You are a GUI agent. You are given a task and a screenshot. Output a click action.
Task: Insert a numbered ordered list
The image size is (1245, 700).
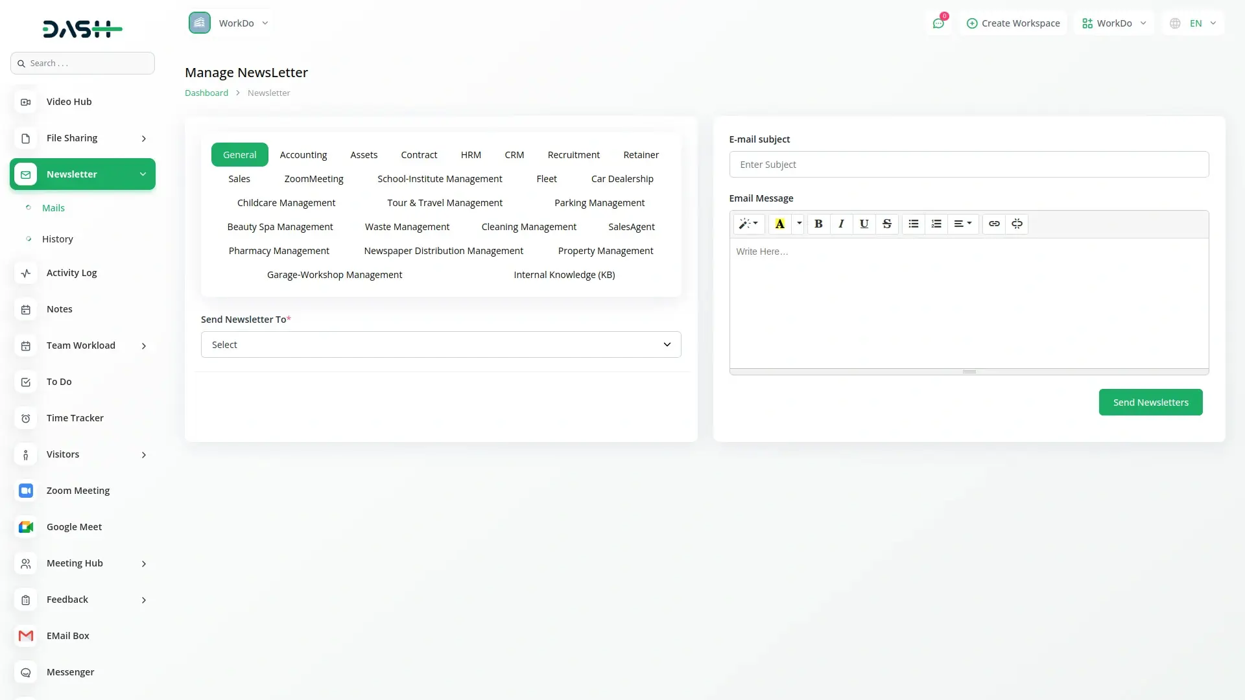[936, 224]
